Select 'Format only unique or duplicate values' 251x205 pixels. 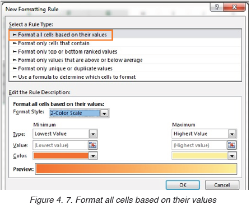tap(124, 68)
